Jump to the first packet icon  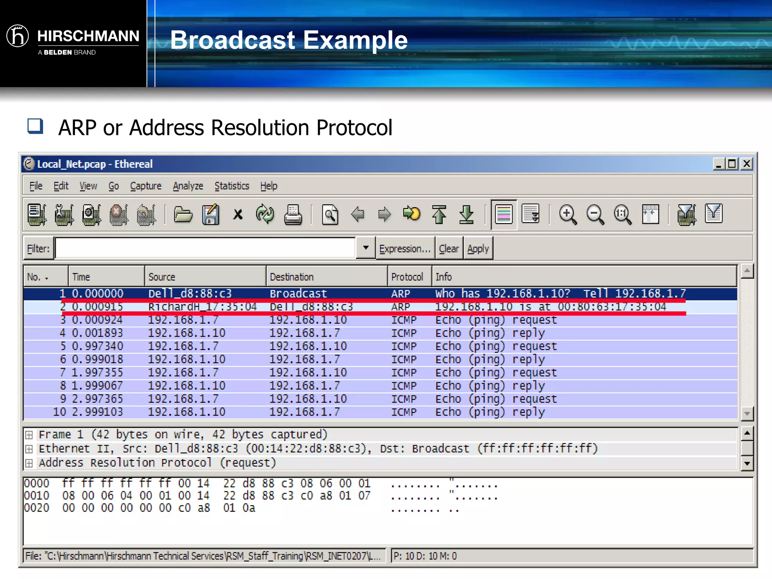[439, 214]
